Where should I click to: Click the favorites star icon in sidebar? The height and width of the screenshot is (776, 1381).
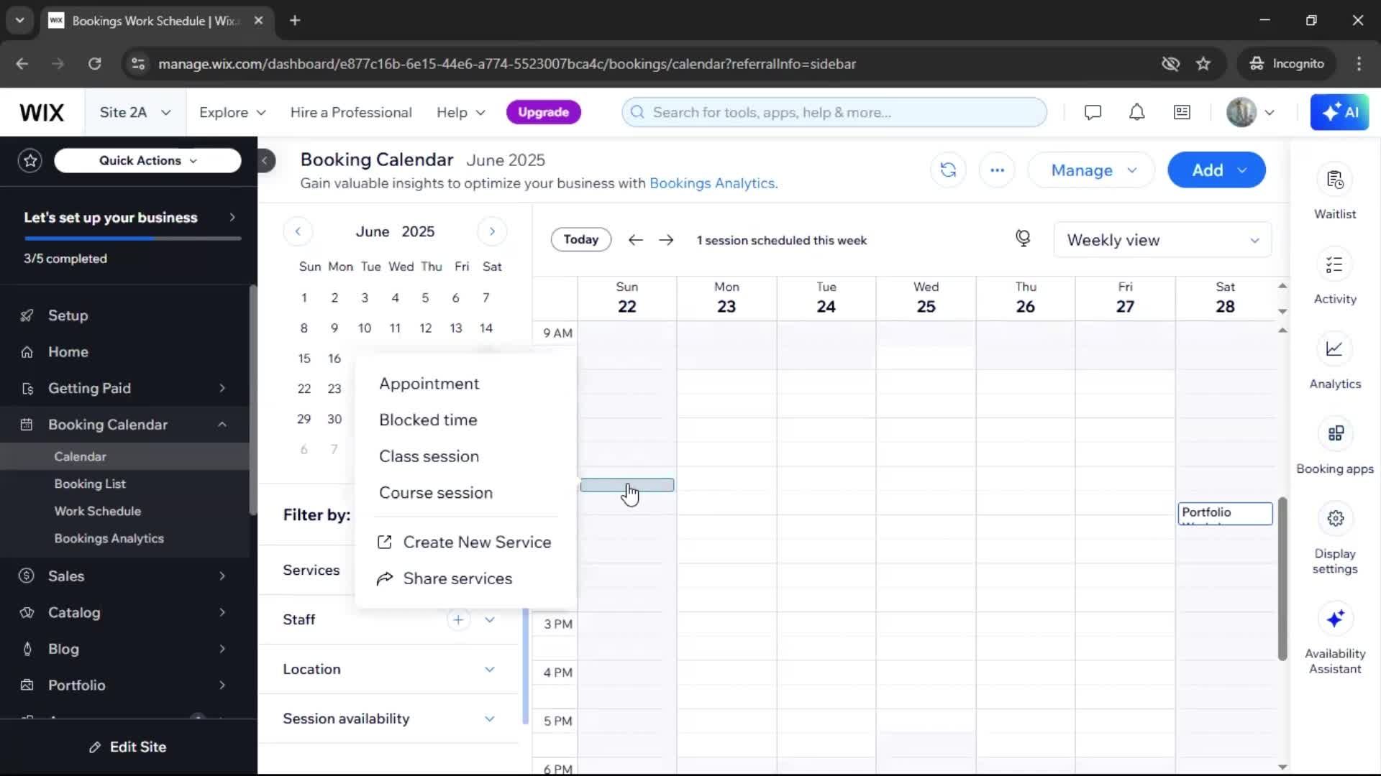30,160
